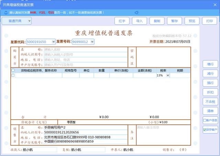
Task: Click the 插行 button
Action: tap(210, 83)
